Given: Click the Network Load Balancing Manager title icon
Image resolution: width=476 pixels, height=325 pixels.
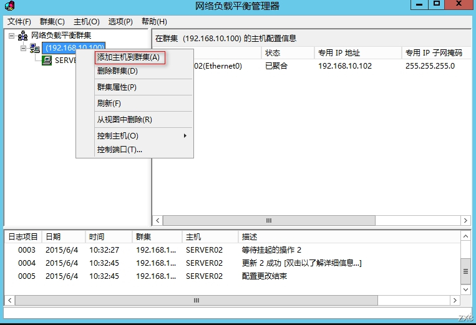Looking at the screenshot, I should 9,6.
